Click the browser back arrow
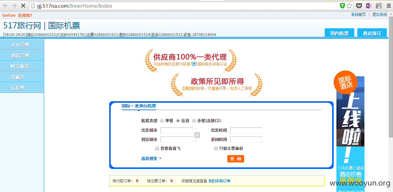Screen dimensions: 393x192 tap(5, 6)
